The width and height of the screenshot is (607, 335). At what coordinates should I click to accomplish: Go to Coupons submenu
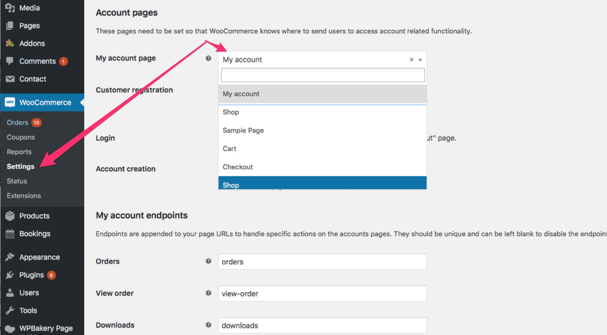tap(21, 137)
